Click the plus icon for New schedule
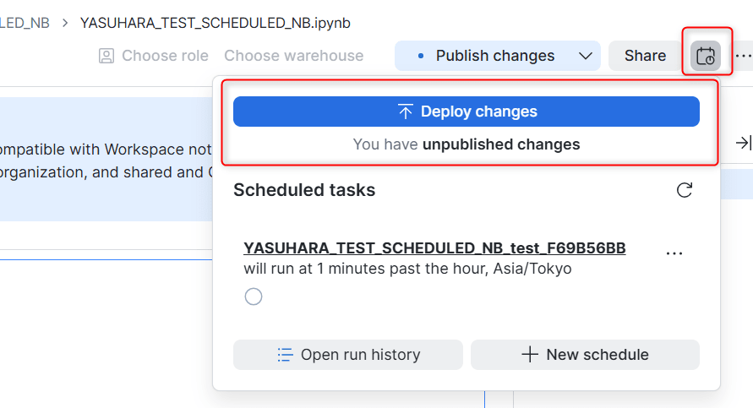The image size is (753, 408). click(530, 355)
